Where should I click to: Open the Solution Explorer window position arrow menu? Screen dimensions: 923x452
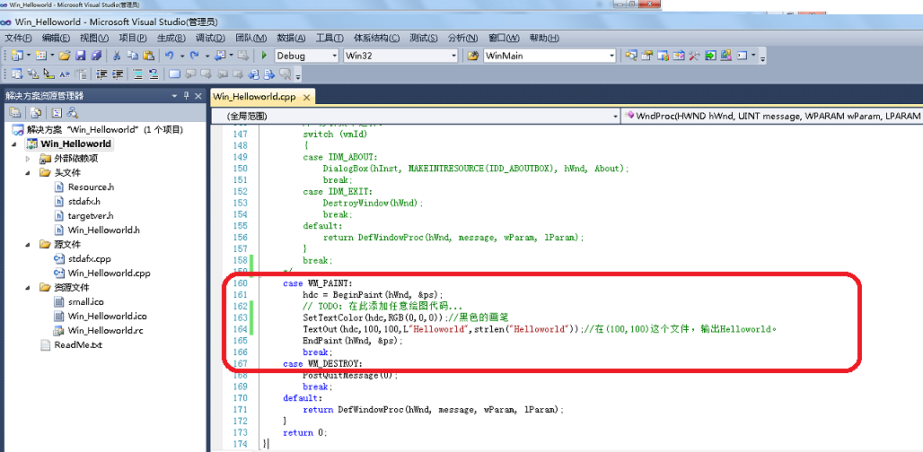click(x=175, y=96)
